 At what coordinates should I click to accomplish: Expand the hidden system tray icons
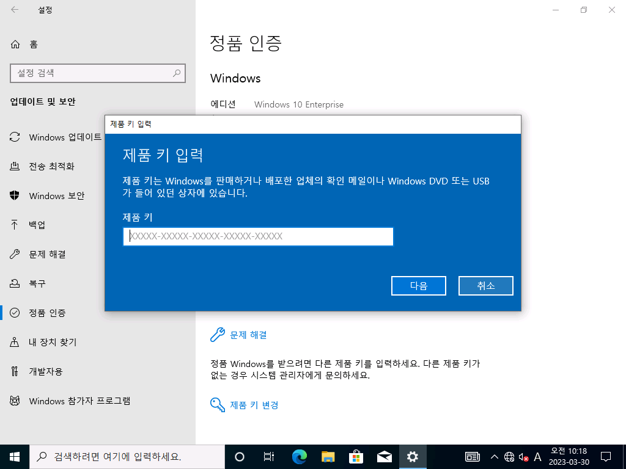pyautogui.click(x=494, y=457)
